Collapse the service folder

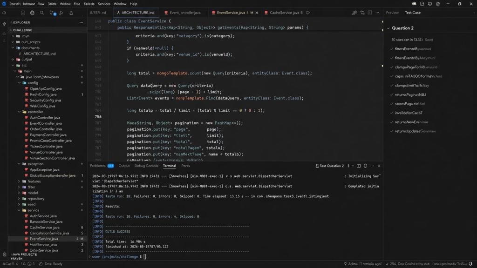19,210
